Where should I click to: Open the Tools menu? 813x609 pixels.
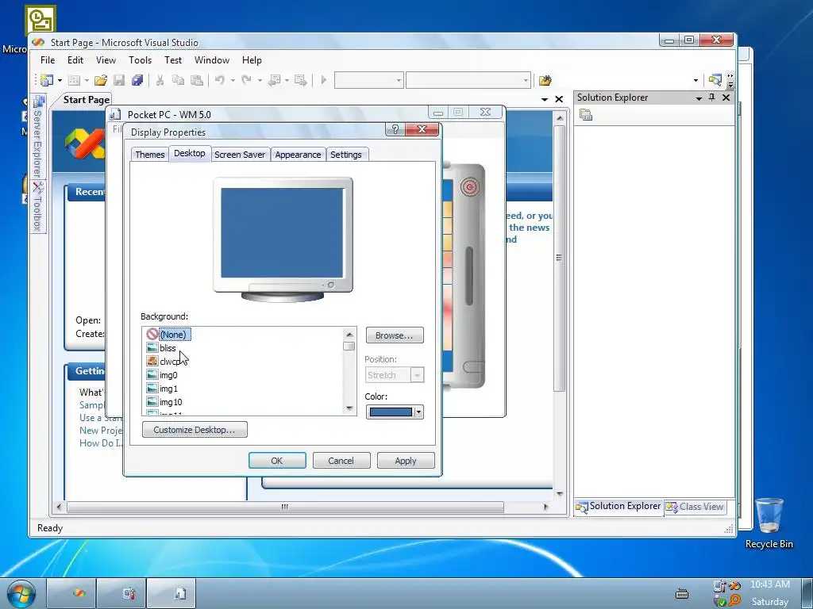point(140,60)
